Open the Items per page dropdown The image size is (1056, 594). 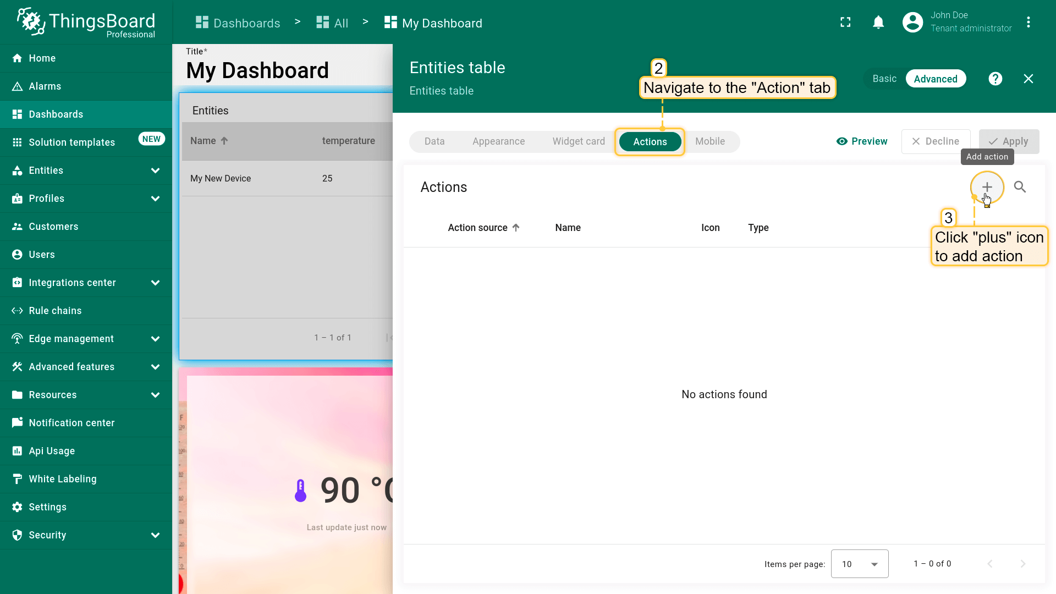pyautogui.click(x=859, y=564)
